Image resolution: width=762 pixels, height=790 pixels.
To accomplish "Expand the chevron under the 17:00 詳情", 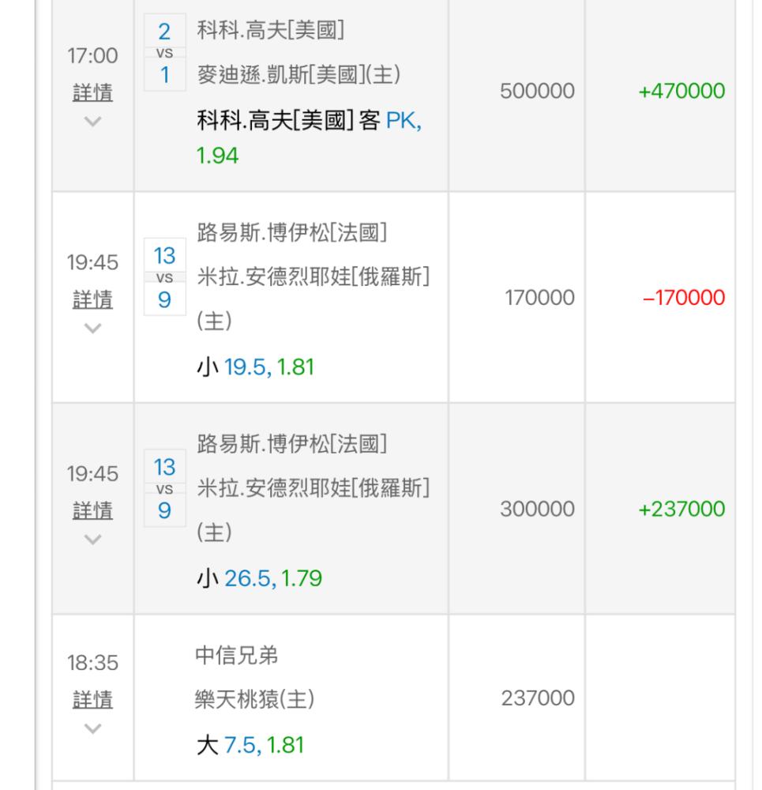I will 92,122.
